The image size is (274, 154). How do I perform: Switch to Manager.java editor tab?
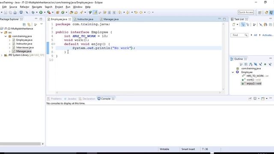pos(110,19)
